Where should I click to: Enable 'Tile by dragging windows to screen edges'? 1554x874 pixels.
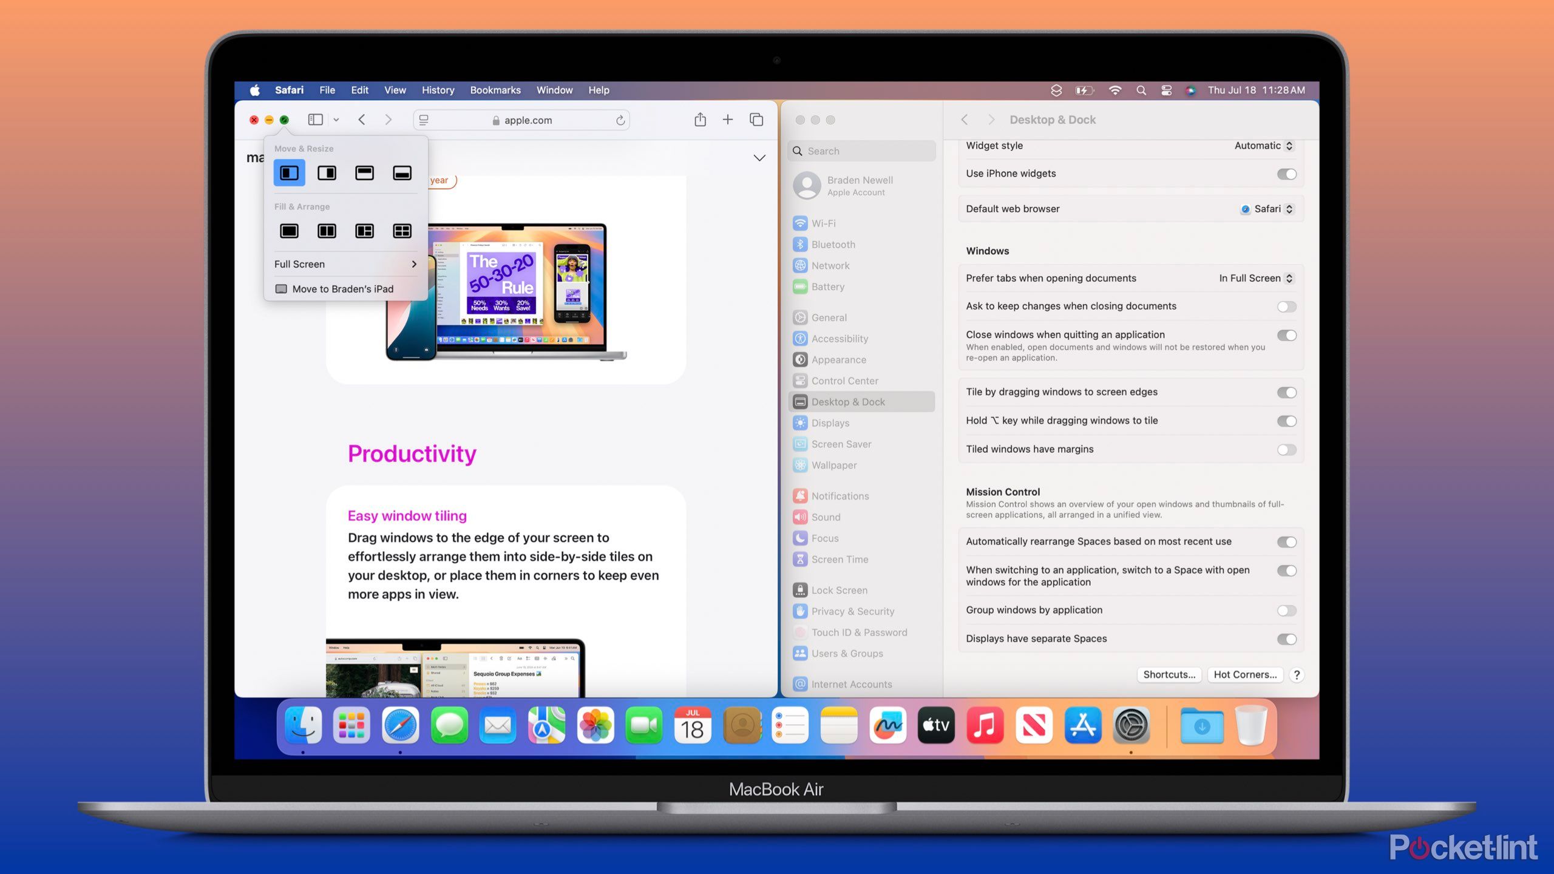coord(1287,391)
